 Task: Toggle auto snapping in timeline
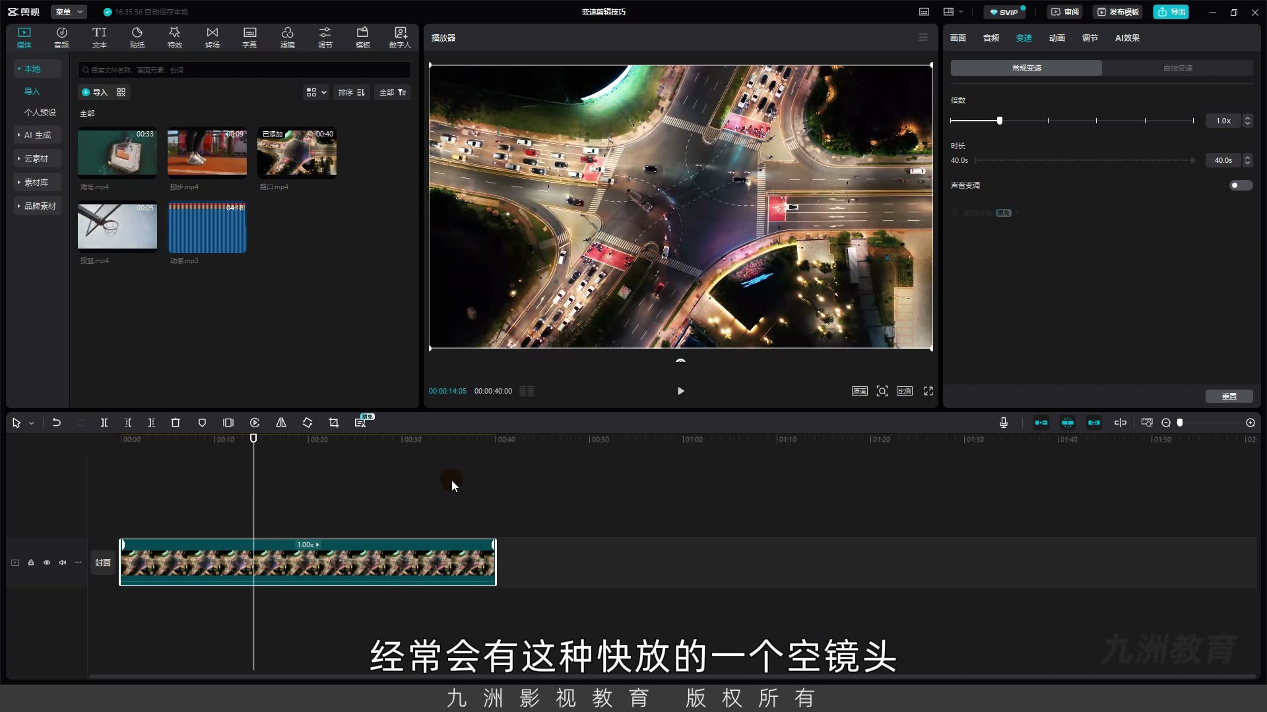[x=1068, y=423]
